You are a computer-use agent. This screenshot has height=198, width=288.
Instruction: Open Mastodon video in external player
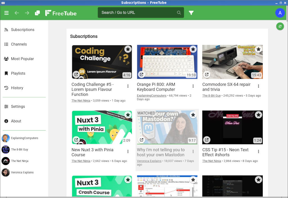click(141, 140)
